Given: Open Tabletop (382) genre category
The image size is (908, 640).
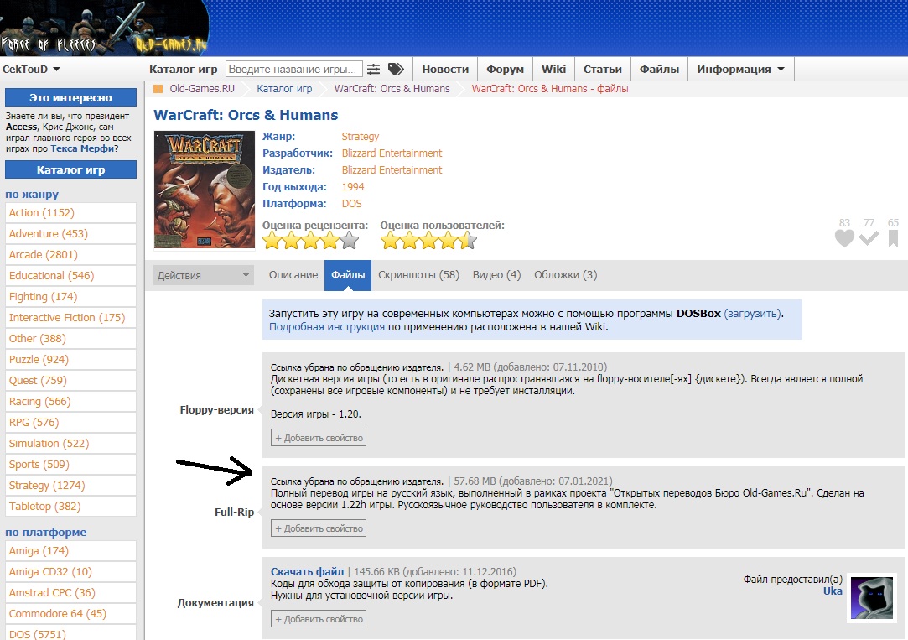Looking at the screenshot, I should (x=70, y=506).
